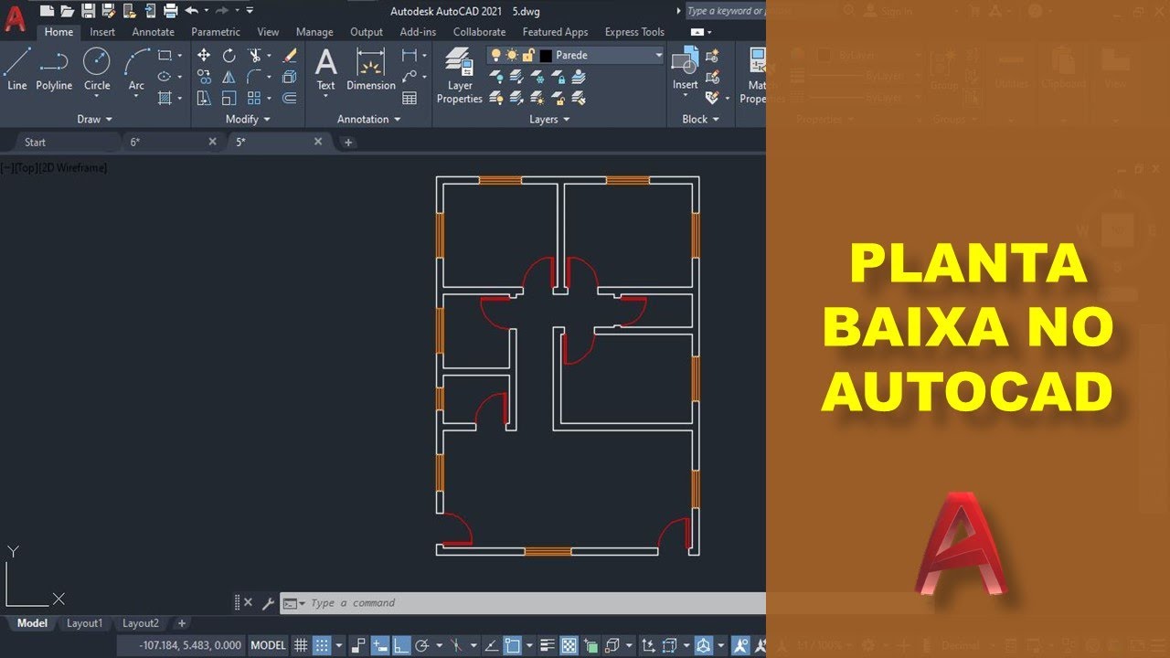1170x658 pixels.
Task: Expand the Layers panel
Action: pyautogui.click(x=549, y=119)
